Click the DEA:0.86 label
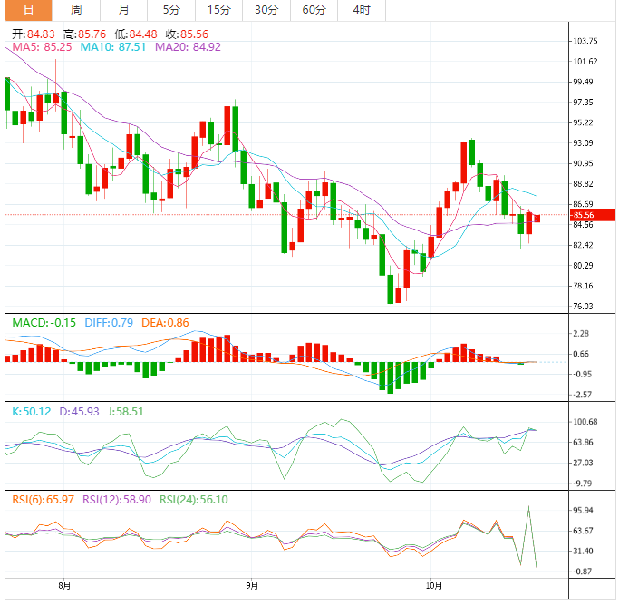 point(166,323)
